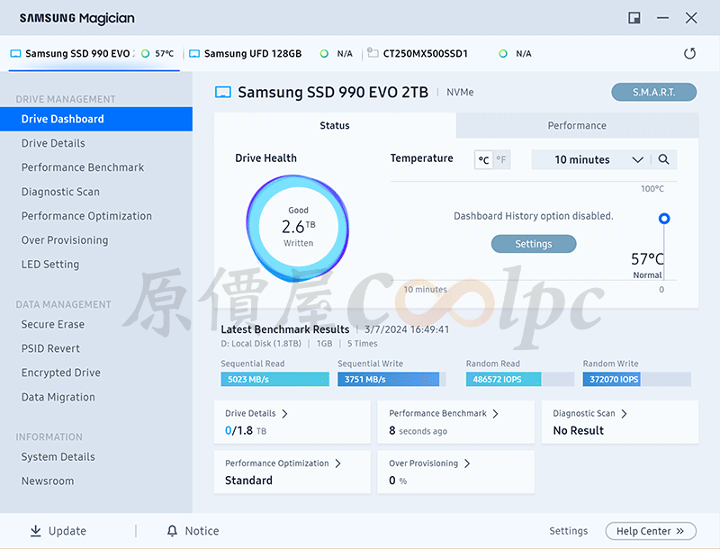Image resolution: width=720 pixels, height=549 pixels.
Task: Minimize the Samsung Magician window
Action: tap(662, 18)
